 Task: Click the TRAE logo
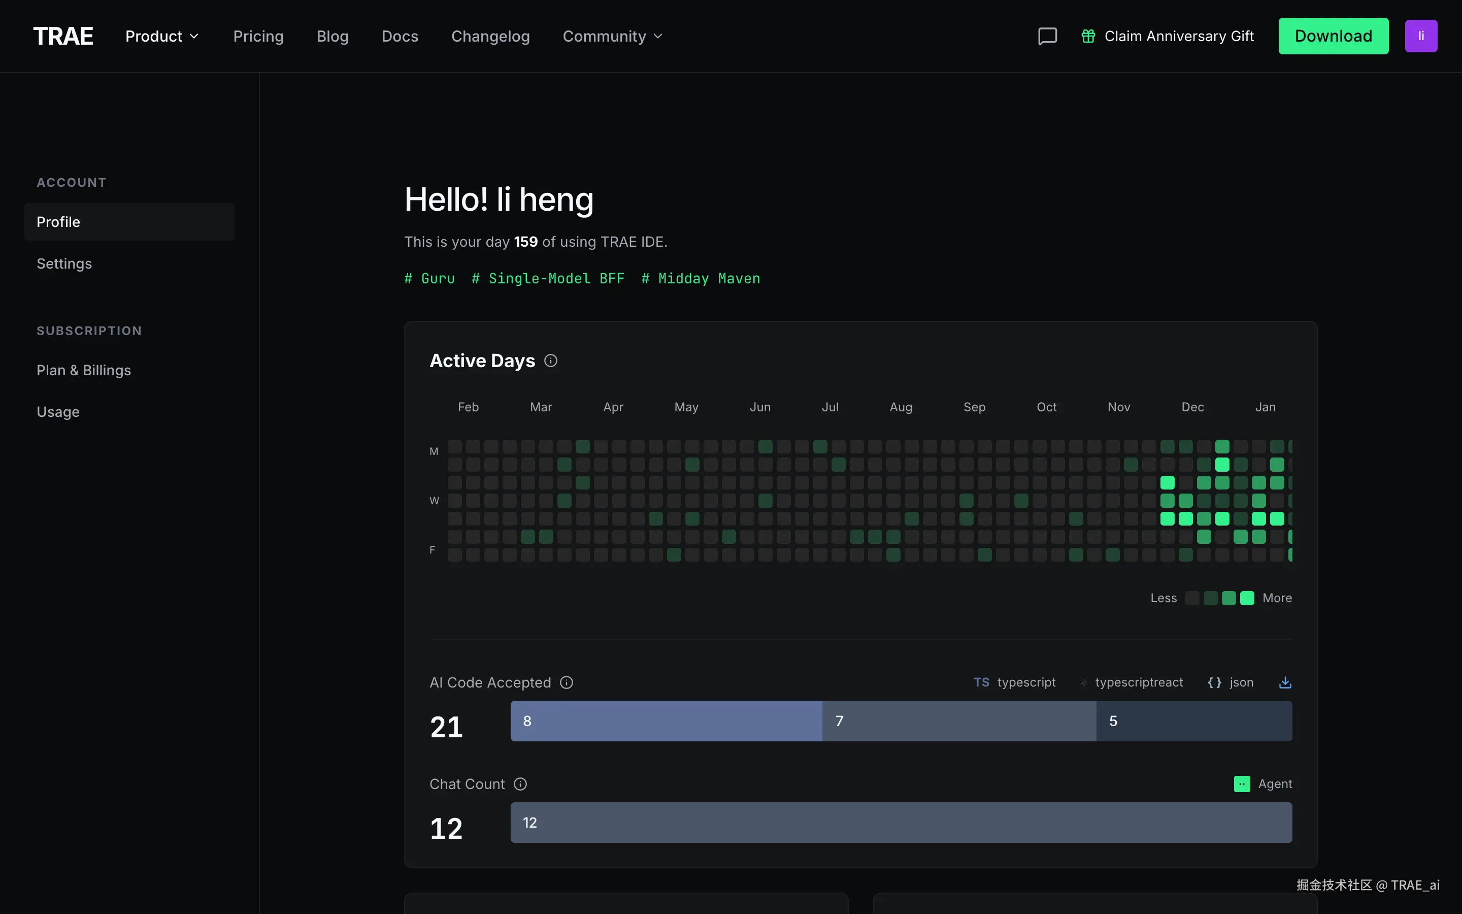point(63,36)
